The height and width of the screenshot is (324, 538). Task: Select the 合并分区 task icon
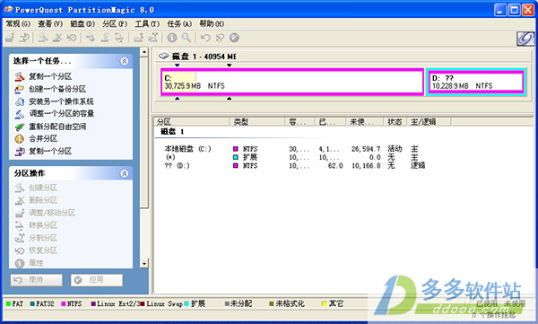coord(20,139)
